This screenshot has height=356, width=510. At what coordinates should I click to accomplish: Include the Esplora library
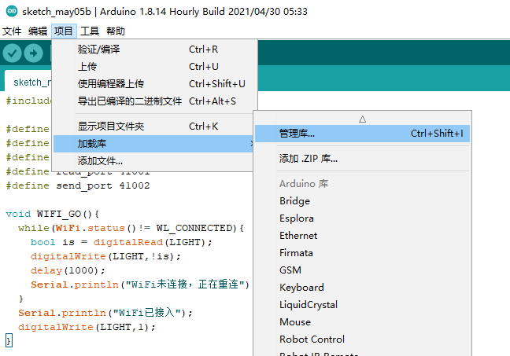click(362, 218)
